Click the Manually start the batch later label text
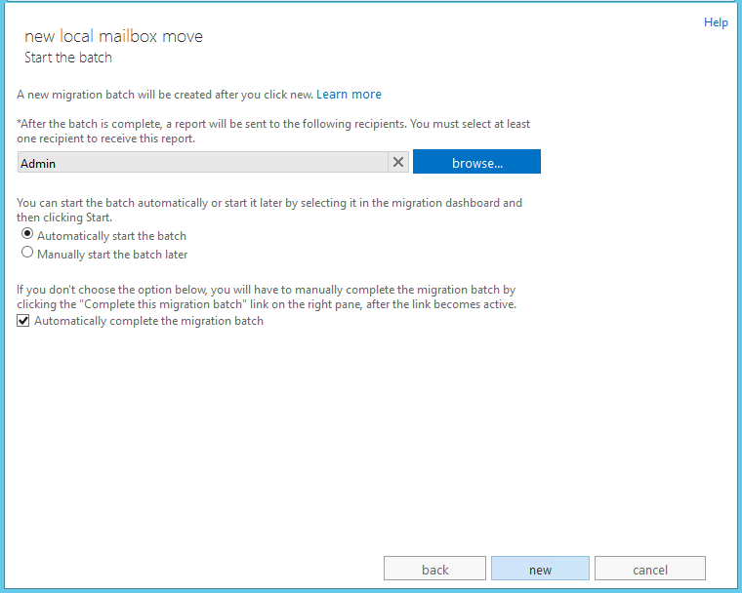742x593 pixels. (x=112, y=255)
